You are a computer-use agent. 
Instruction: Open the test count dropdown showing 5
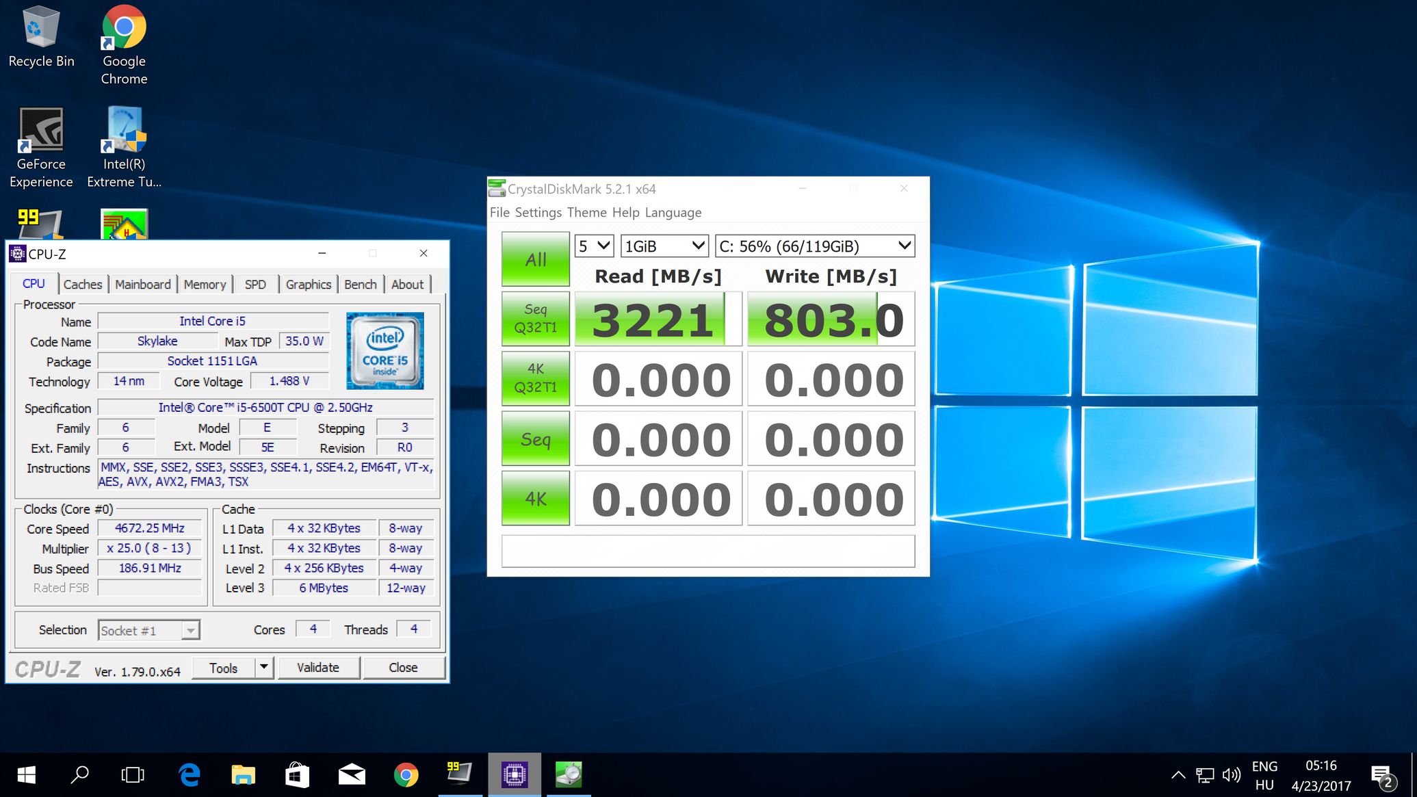click(593, 246)
